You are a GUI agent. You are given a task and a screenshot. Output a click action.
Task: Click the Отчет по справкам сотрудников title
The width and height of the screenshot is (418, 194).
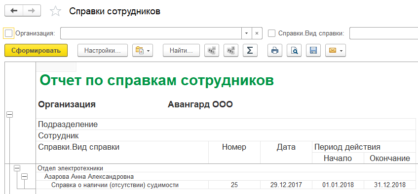coord(157,80)
